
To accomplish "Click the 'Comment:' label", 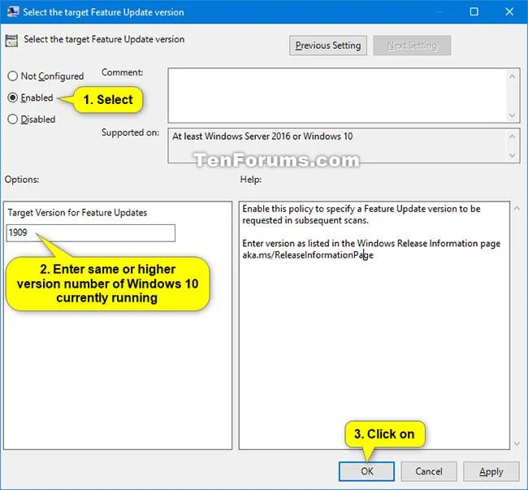I will 122,72.
